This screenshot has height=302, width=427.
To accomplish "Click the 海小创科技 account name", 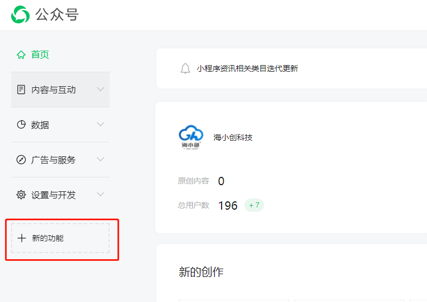I will pos(233,137).
